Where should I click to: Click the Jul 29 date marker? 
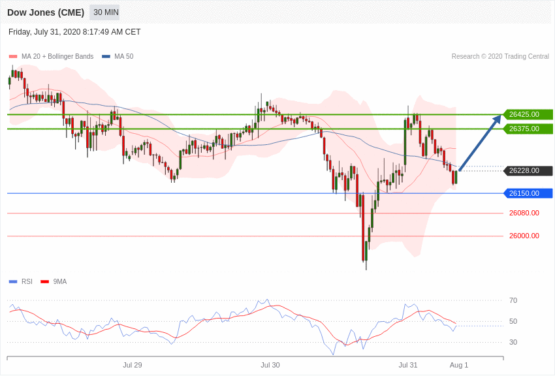click(133, 365)
